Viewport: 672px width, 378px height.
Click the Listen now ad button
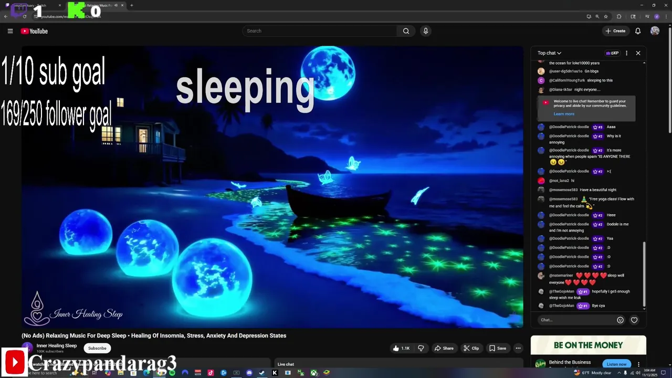pos(617,364)
